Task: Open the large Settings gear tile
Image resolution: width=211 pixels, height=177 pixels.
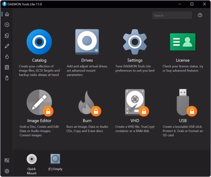Action: point(135,42)
